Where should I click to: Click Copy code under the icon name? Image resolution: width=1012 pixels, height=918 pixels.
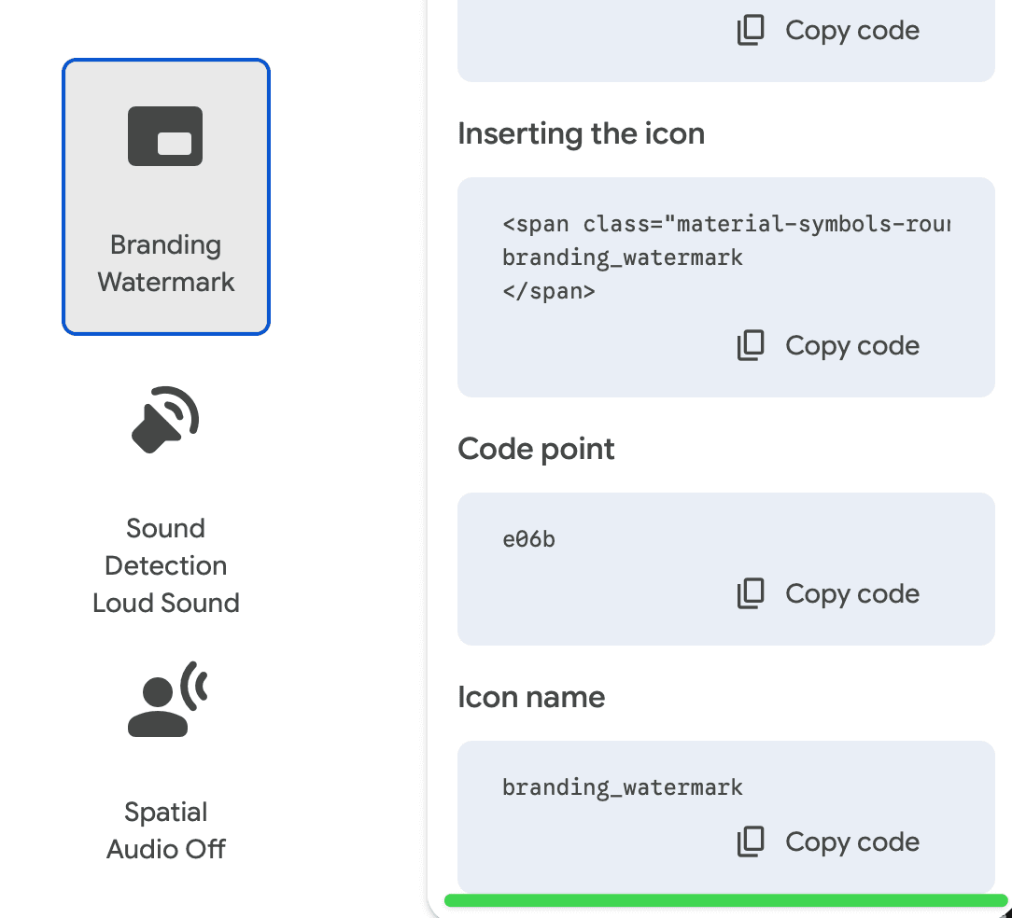tap(852, 841)
